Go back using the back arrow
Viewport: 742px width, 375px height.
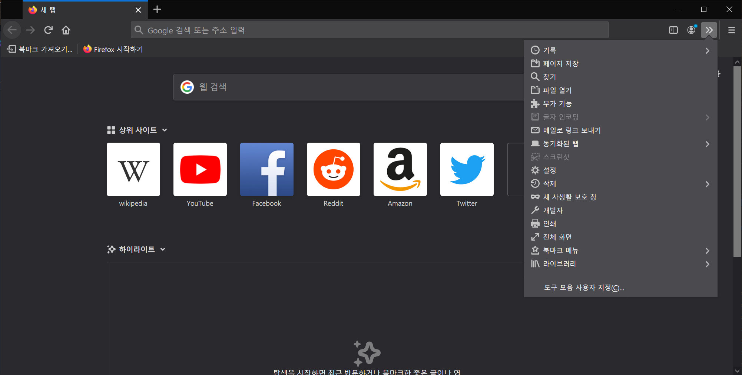click(12, 30)
